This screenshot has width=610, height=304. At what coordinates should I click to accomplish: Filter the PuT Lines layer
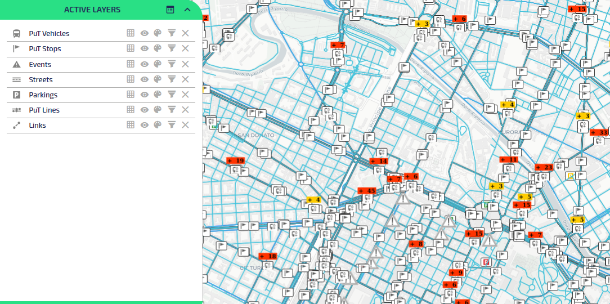[172, 110]
